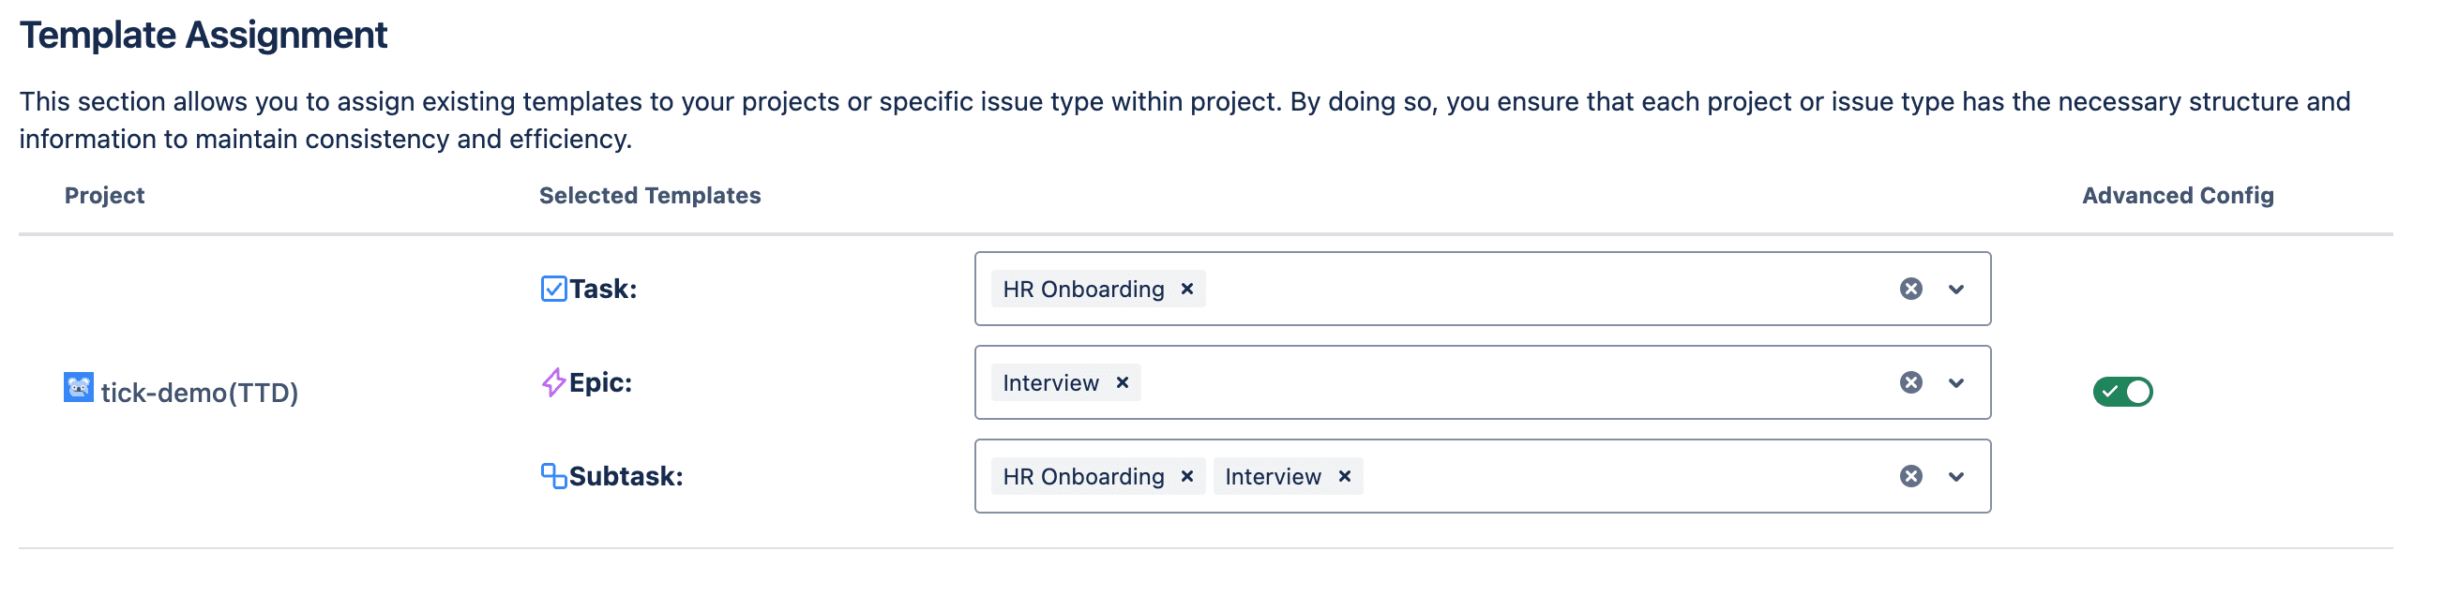The image size is (2459, 596).
Task: Click the Epic lightning bolt icon
Action: click(x=553, y=382)
